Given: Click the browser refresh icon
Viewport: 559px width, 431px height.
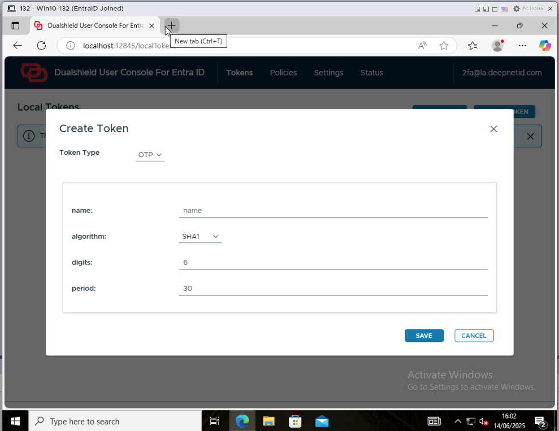Looking at the screenshot, I should coord(41,46).
